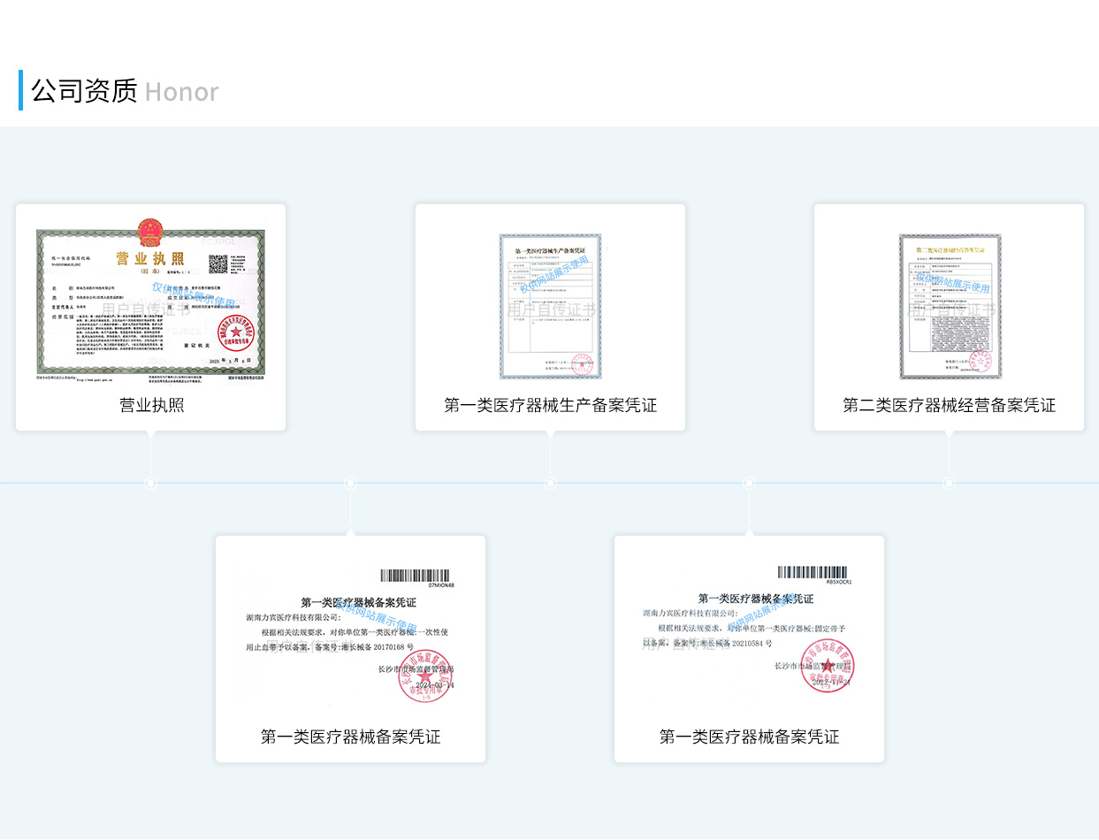Select the timeline dot linked to 第一类医疗器械生产备案凭证
This screenshot has width=1099, height=840.
pyautogui.click(x=550, y=483)
